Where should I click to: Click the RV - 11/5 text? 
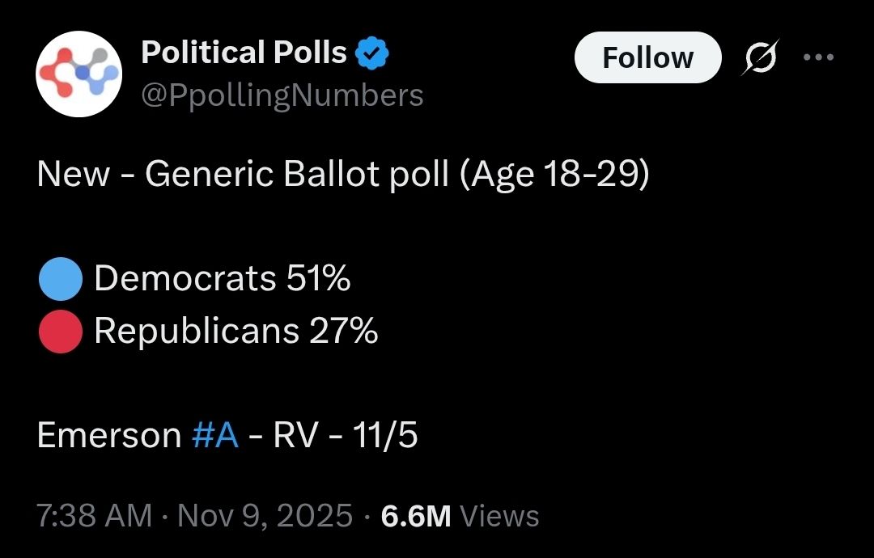[x=346, y=436]
